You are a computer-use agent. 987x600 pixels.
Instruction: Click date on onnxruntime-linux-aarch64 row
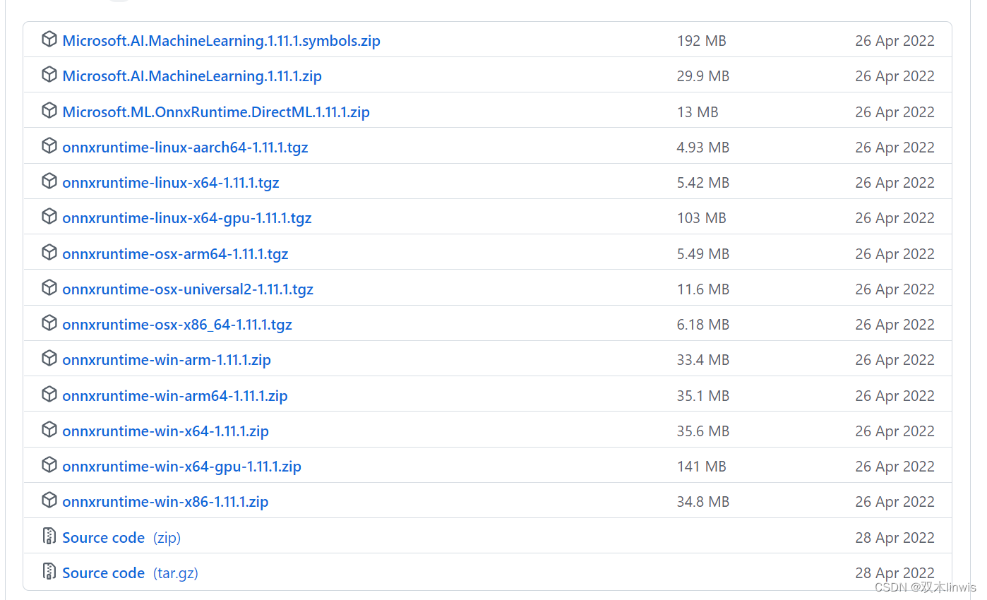tap(895, 148)
